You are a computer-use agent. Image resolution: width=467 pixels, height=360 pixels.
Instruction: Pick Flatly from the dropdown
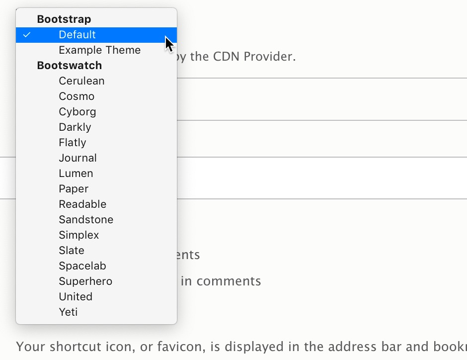click(73, 143)
